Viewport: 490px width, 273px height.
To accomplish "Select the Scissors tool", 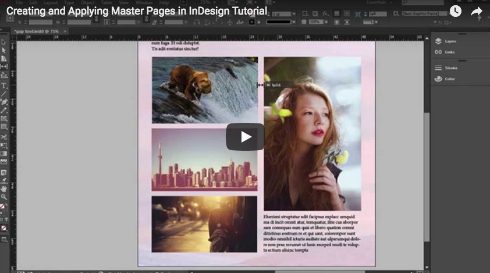I will (4, 137).
